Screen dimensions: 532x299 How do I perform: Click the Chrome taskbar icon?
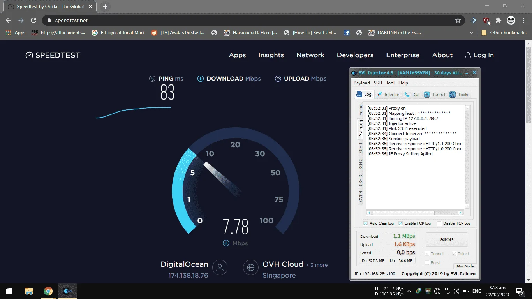[48, 291]
